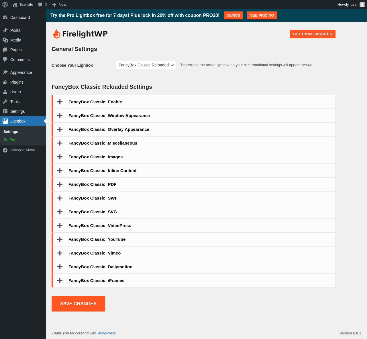Open comments bubble in admin bar
367x339 pixels.
click(x=40, y=5)
